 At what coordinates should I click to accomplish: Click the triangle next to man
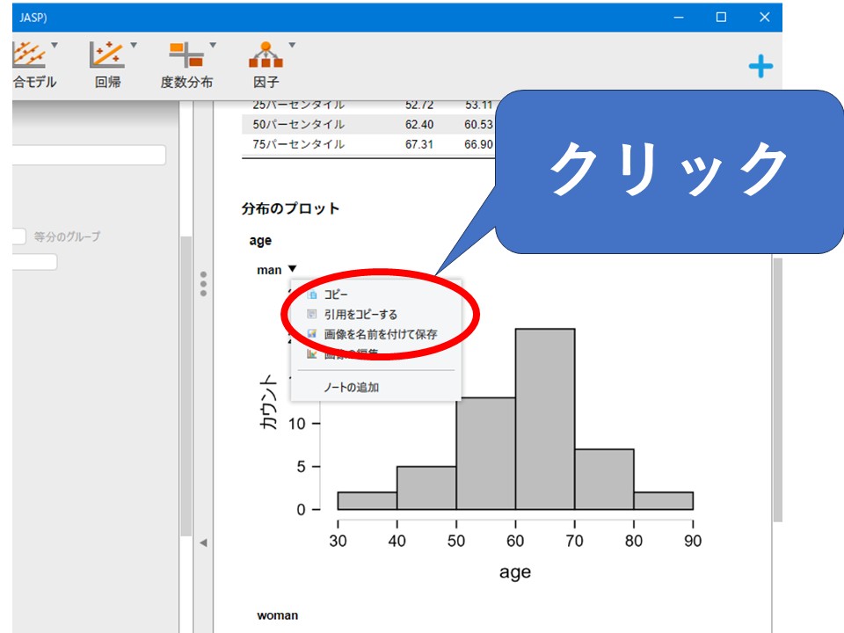(292, 270)
